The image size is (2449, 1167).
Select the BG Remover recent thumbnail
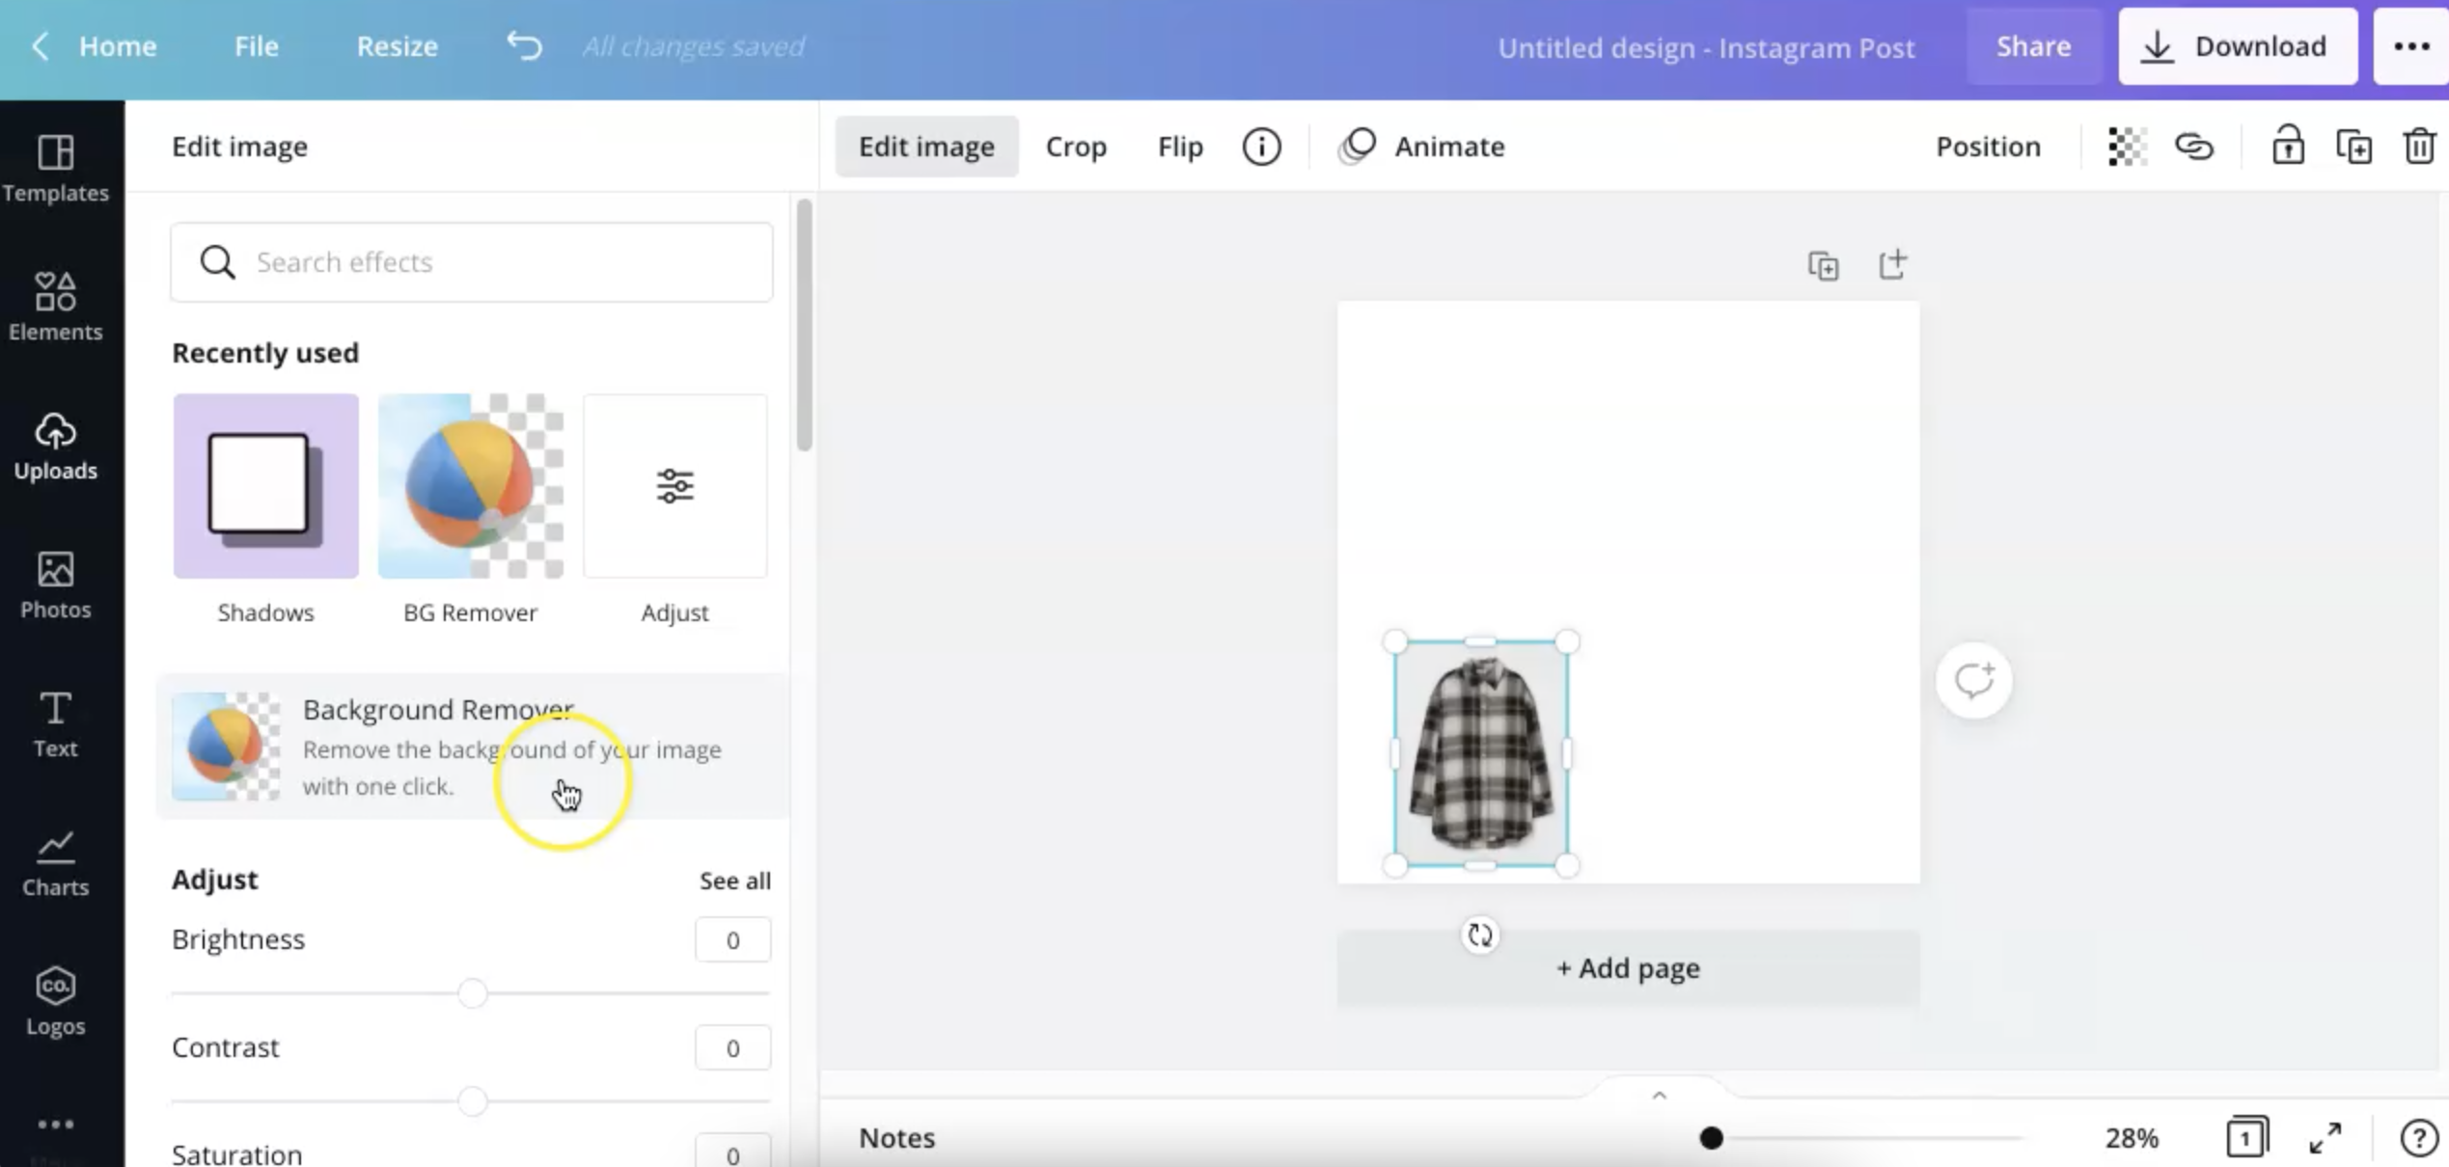(470, 486)
